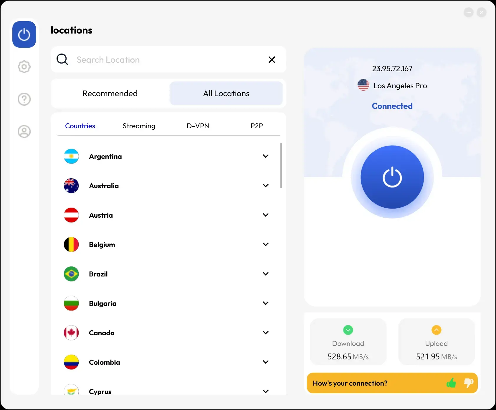Image resolution: width=496 pixels, height=410 pixels.
Task: Open settings gear in sidebar
Action: pos(24,67)
